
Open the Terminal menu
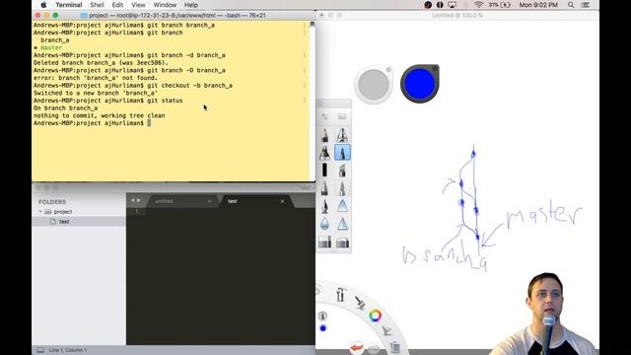pyautogui.click(x=69, y=5)
